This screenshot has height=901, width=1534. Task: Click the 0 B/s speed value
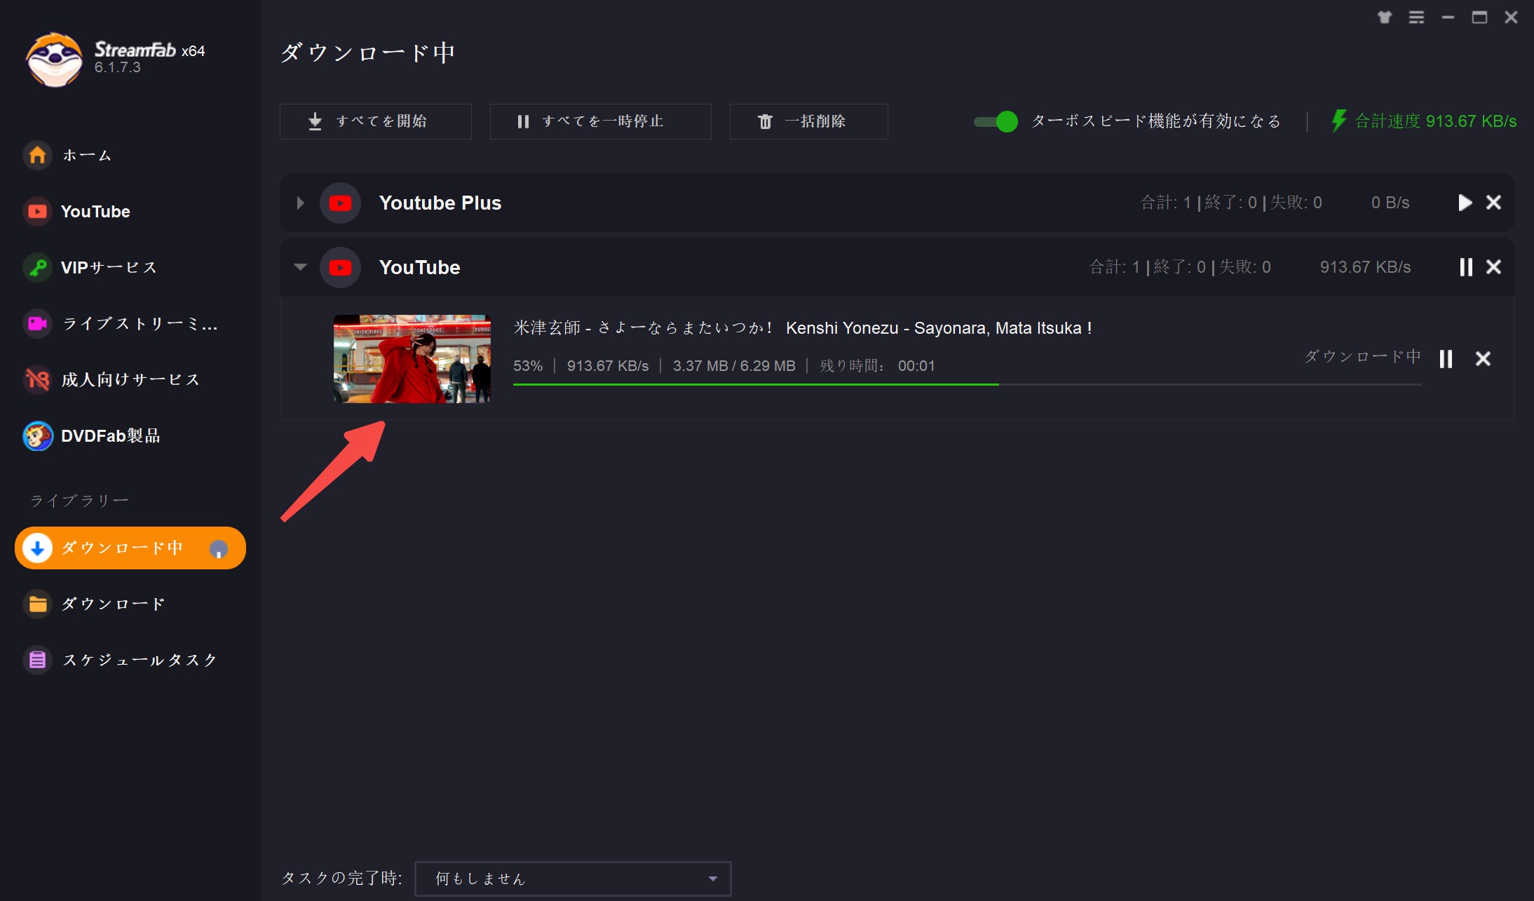tap(1390, 203)
